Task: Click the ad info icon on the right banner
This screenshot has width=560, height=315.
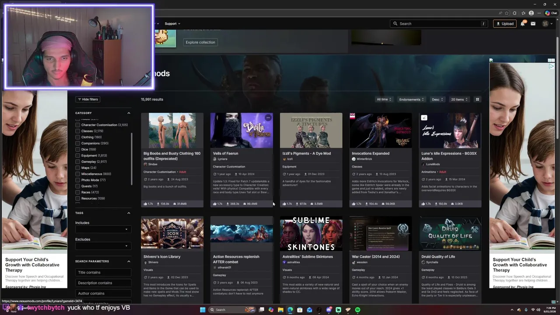Action: 551,66
